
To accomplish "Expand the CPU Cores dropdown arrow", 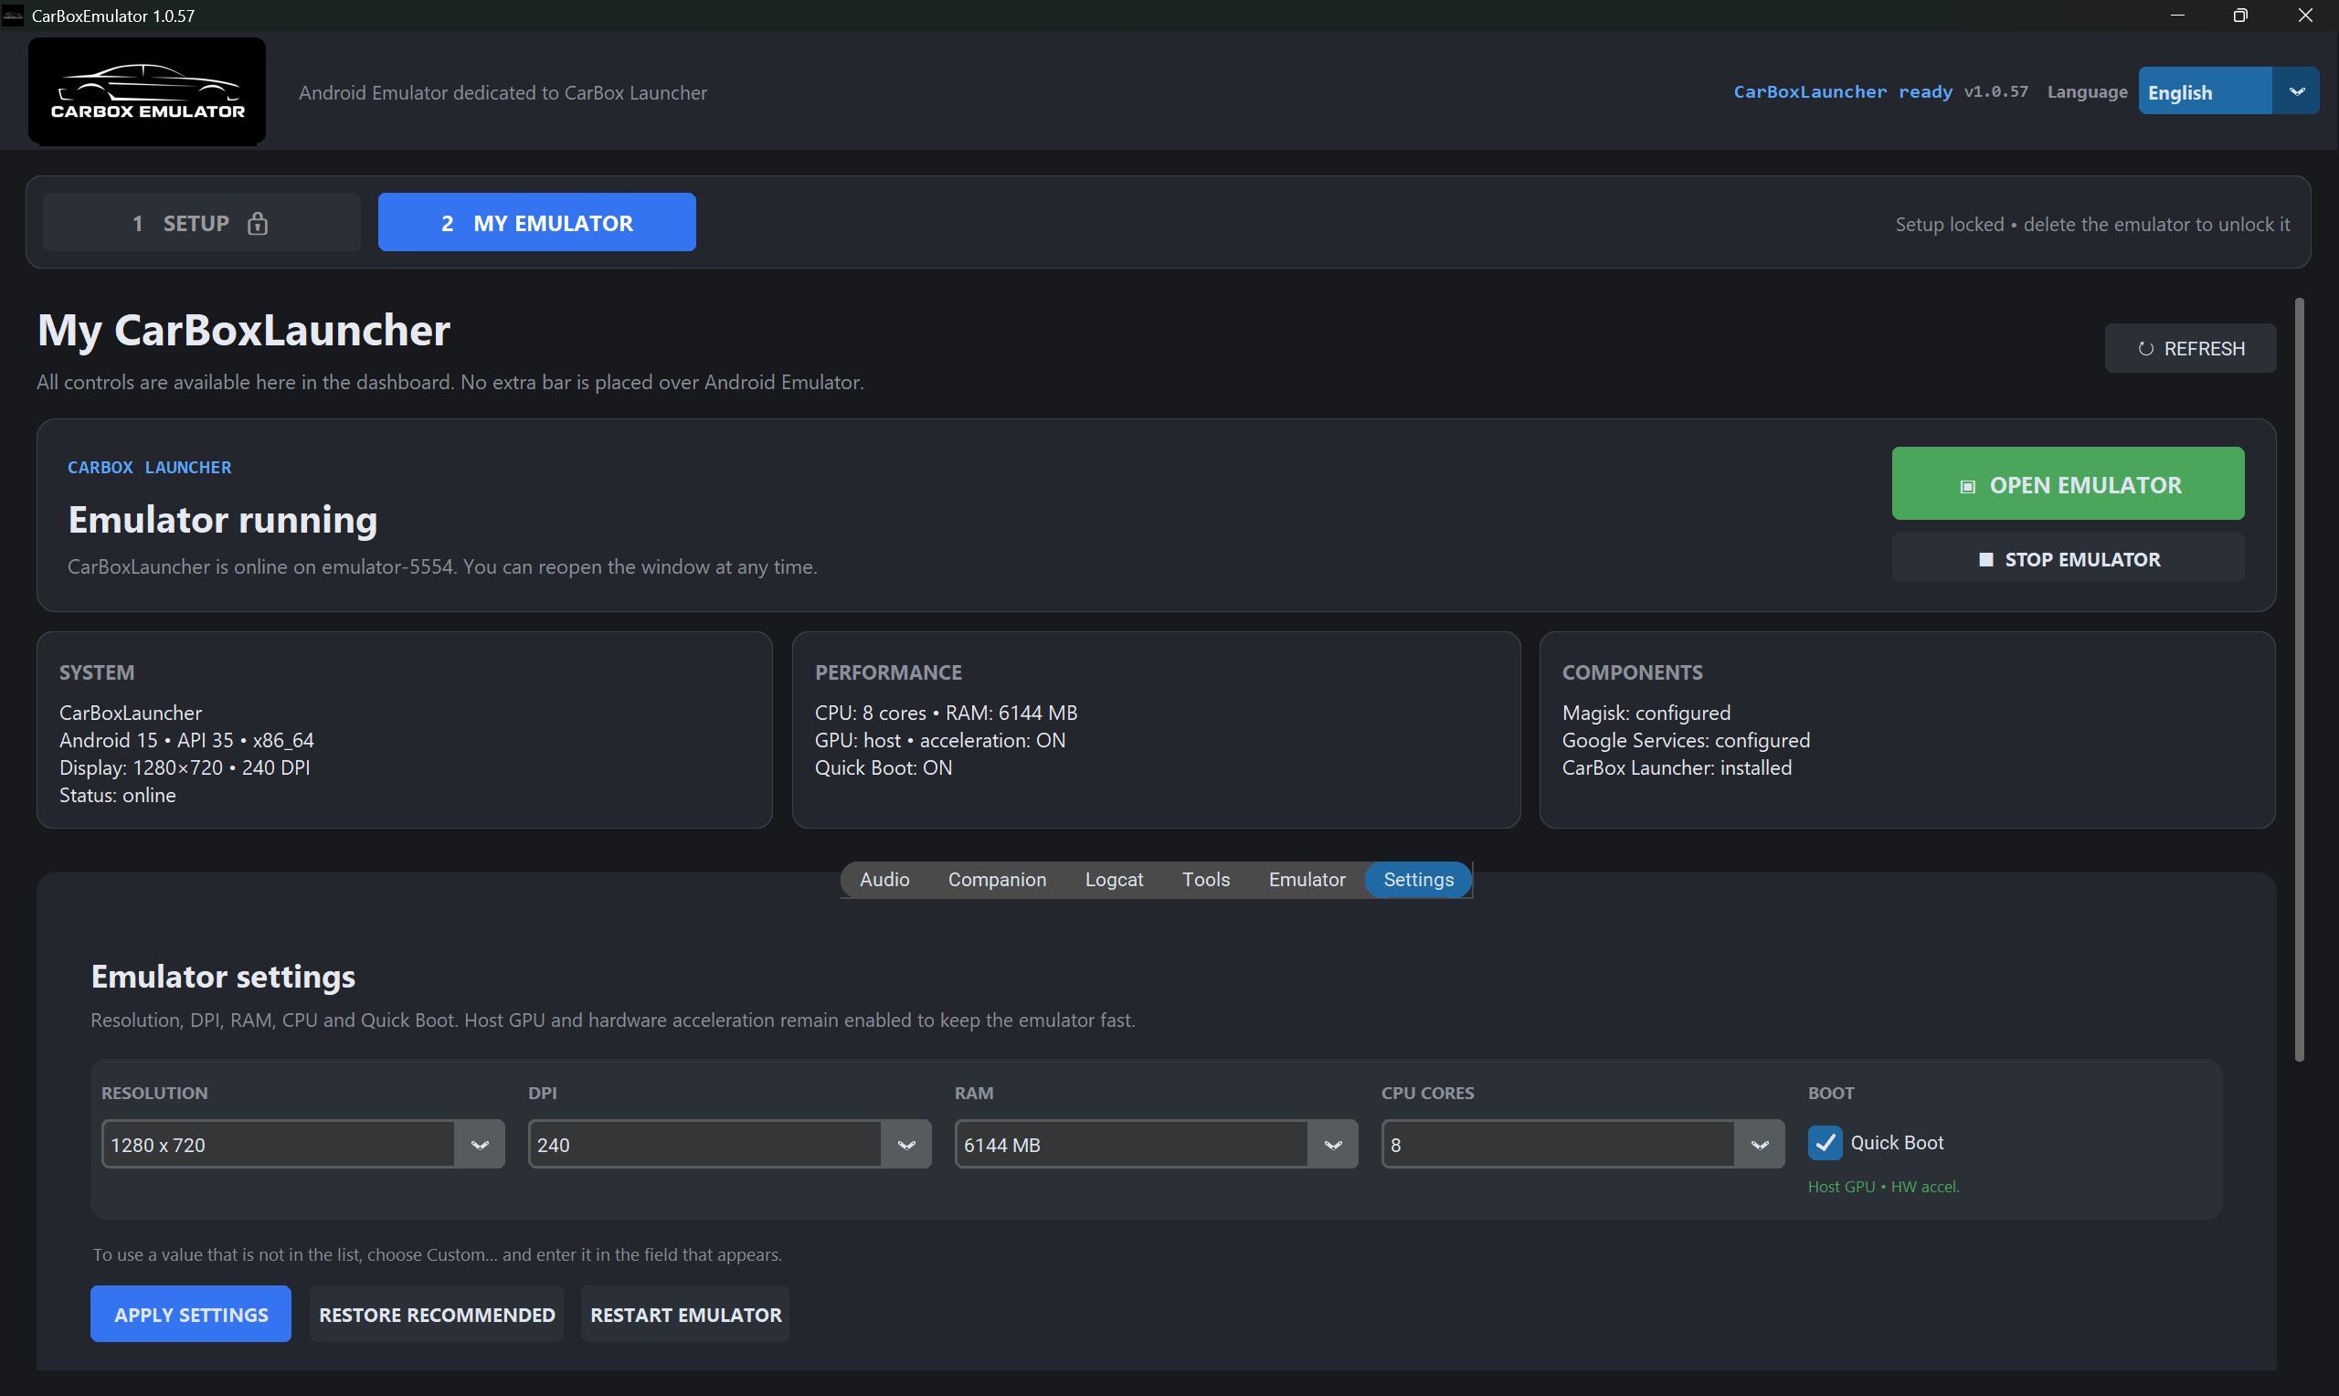I will click(x=1760, y=1145).
